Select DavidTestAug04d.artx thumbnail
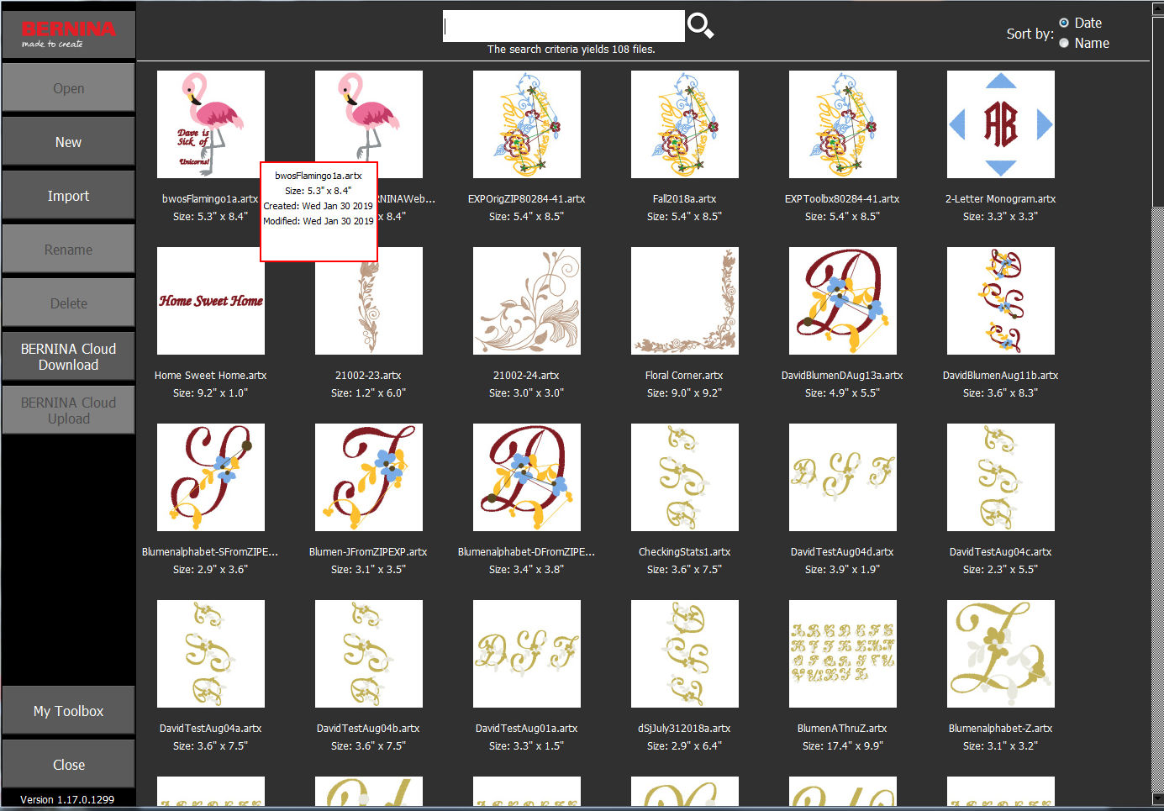 (x=843, y=477)
